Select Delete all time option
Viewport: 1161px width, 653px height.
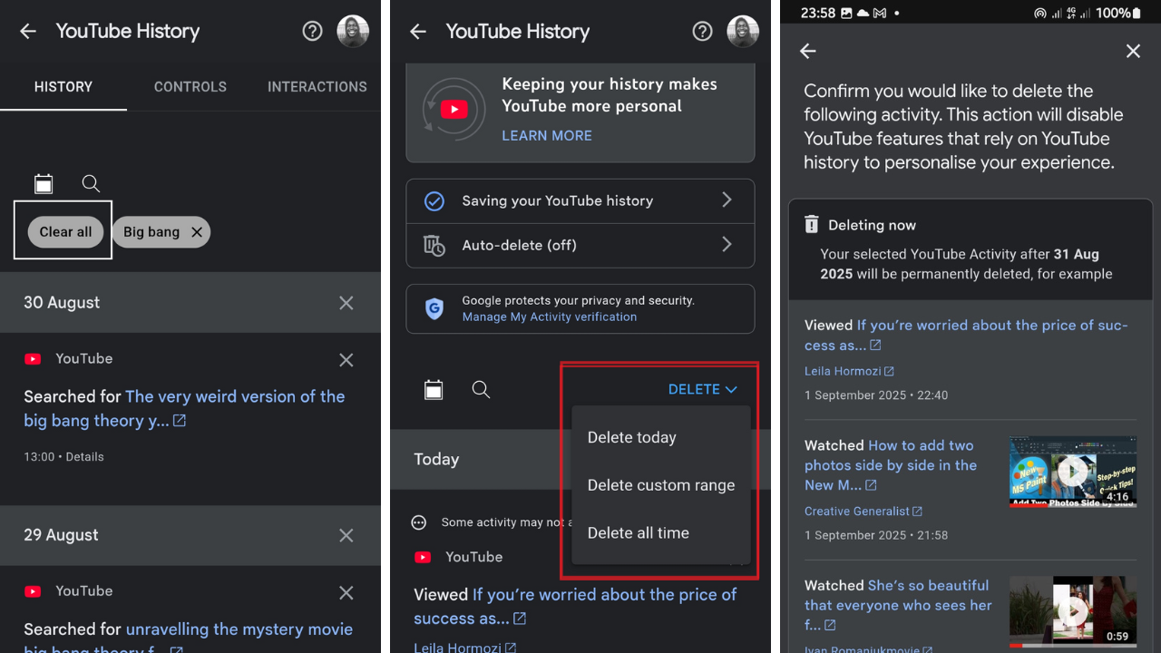[638, 532]
